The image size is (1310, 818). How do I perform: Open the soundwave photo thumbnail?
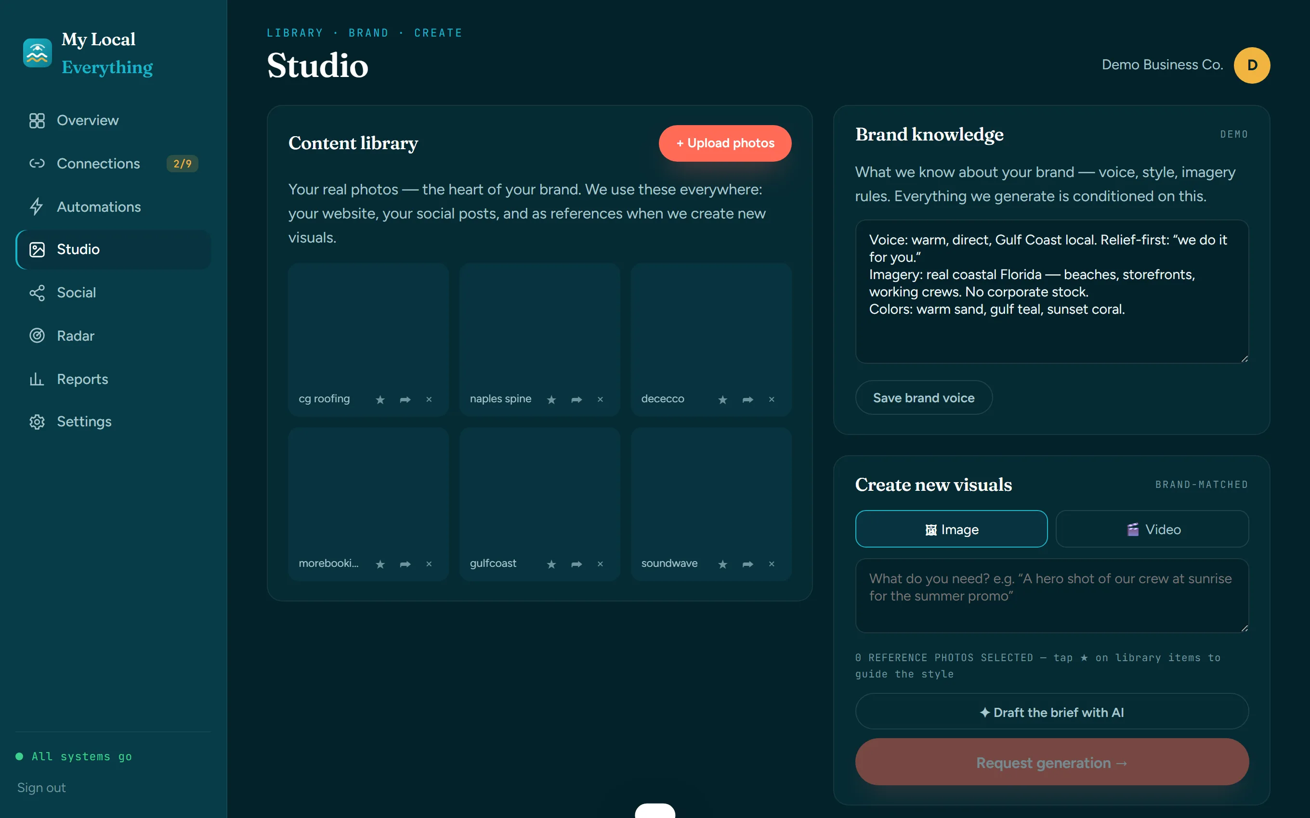click(x=711, y=488)
